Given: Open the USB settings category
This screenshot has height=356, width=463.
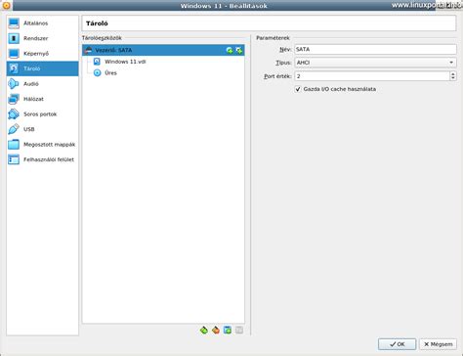Looking at the screenshot, I should (42, 129).
